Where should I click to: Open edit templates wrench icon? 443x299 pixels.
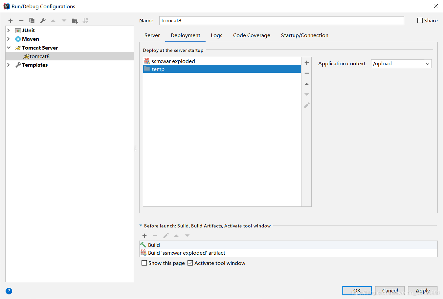click(x=43, y=21)
